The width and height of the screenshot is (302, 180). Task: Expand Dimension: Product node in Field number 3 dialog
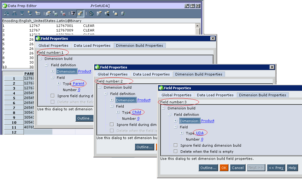point(176,121)
